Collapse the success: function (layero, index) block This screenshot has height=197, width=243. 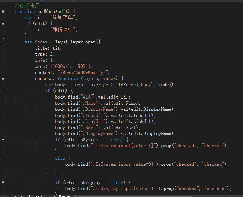click(x=3, y=78)
